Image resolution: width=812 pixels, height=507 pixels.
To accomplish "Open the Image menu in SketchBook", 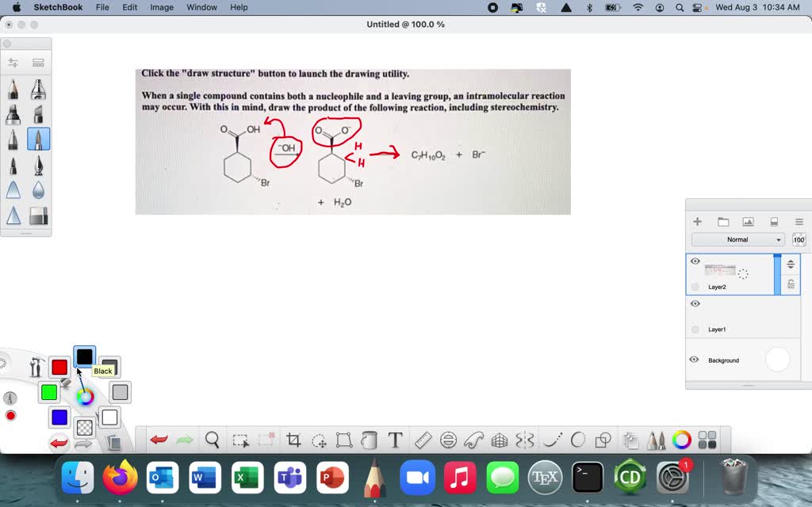I will point(162,7).
